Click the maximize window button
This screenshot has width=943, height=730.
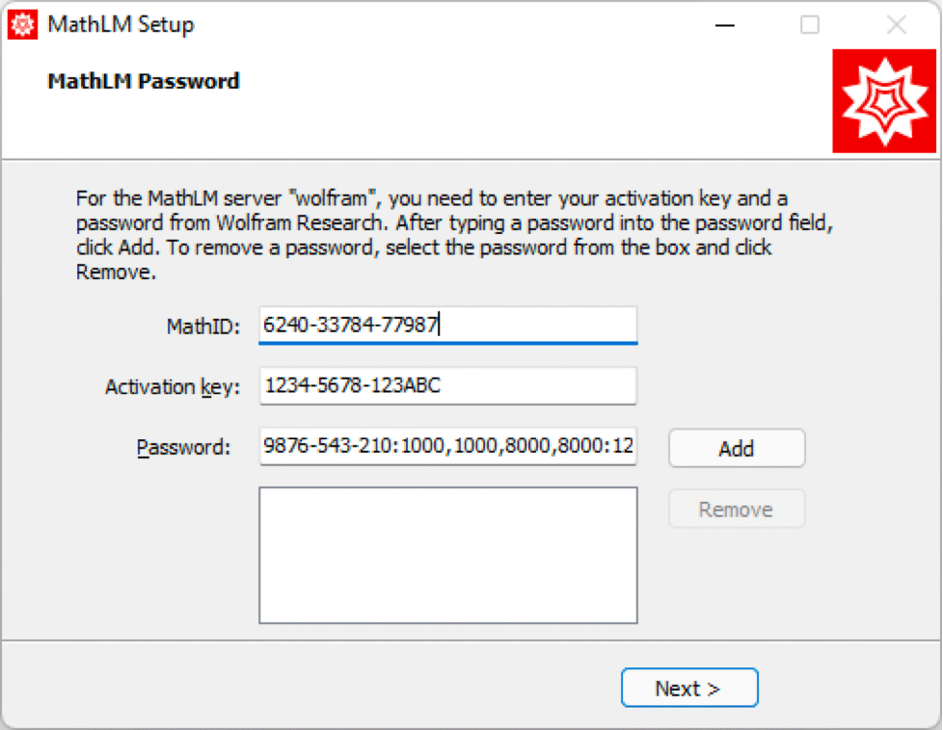coord(810,25)
